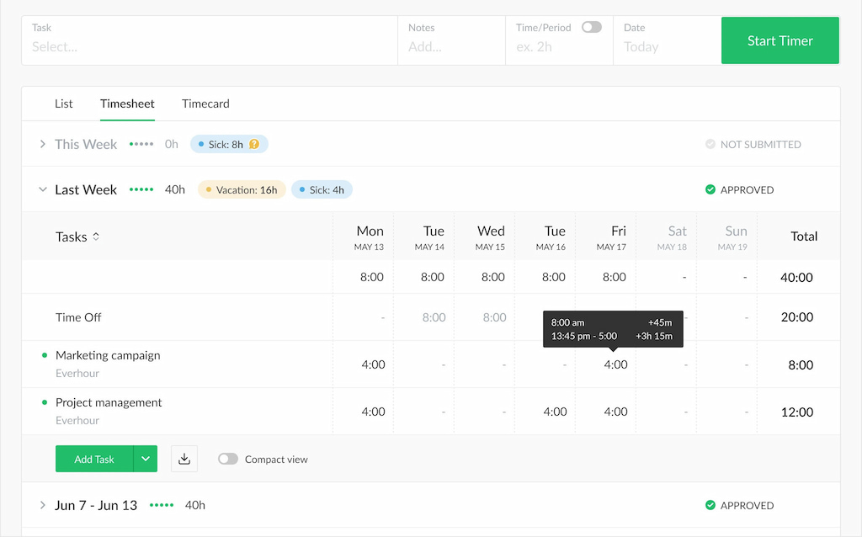Switch to the List view tab
The width and height of the screenshot is (862, 537).
click(63, 104)
